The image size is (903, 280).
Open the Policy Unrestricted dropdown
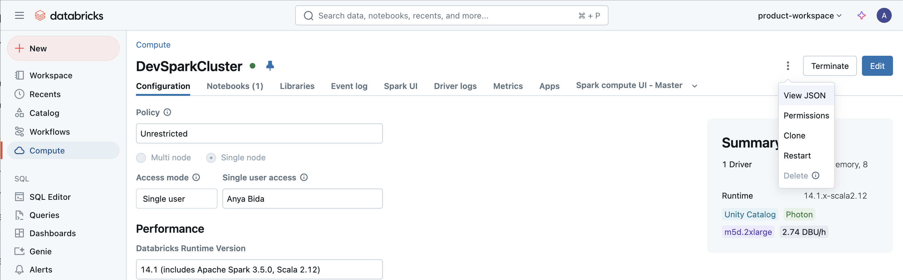259,133
